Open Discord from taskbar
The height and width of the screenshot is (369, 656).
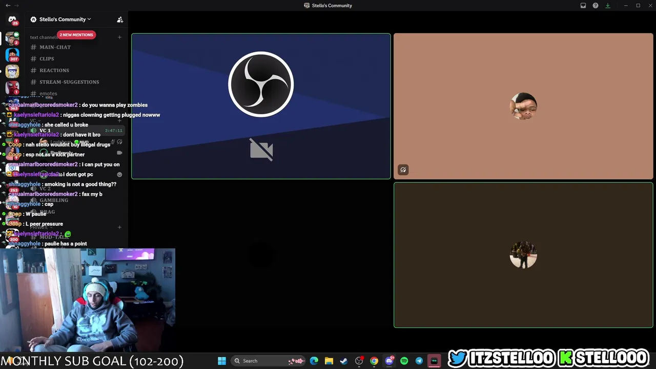click(389, 361)
